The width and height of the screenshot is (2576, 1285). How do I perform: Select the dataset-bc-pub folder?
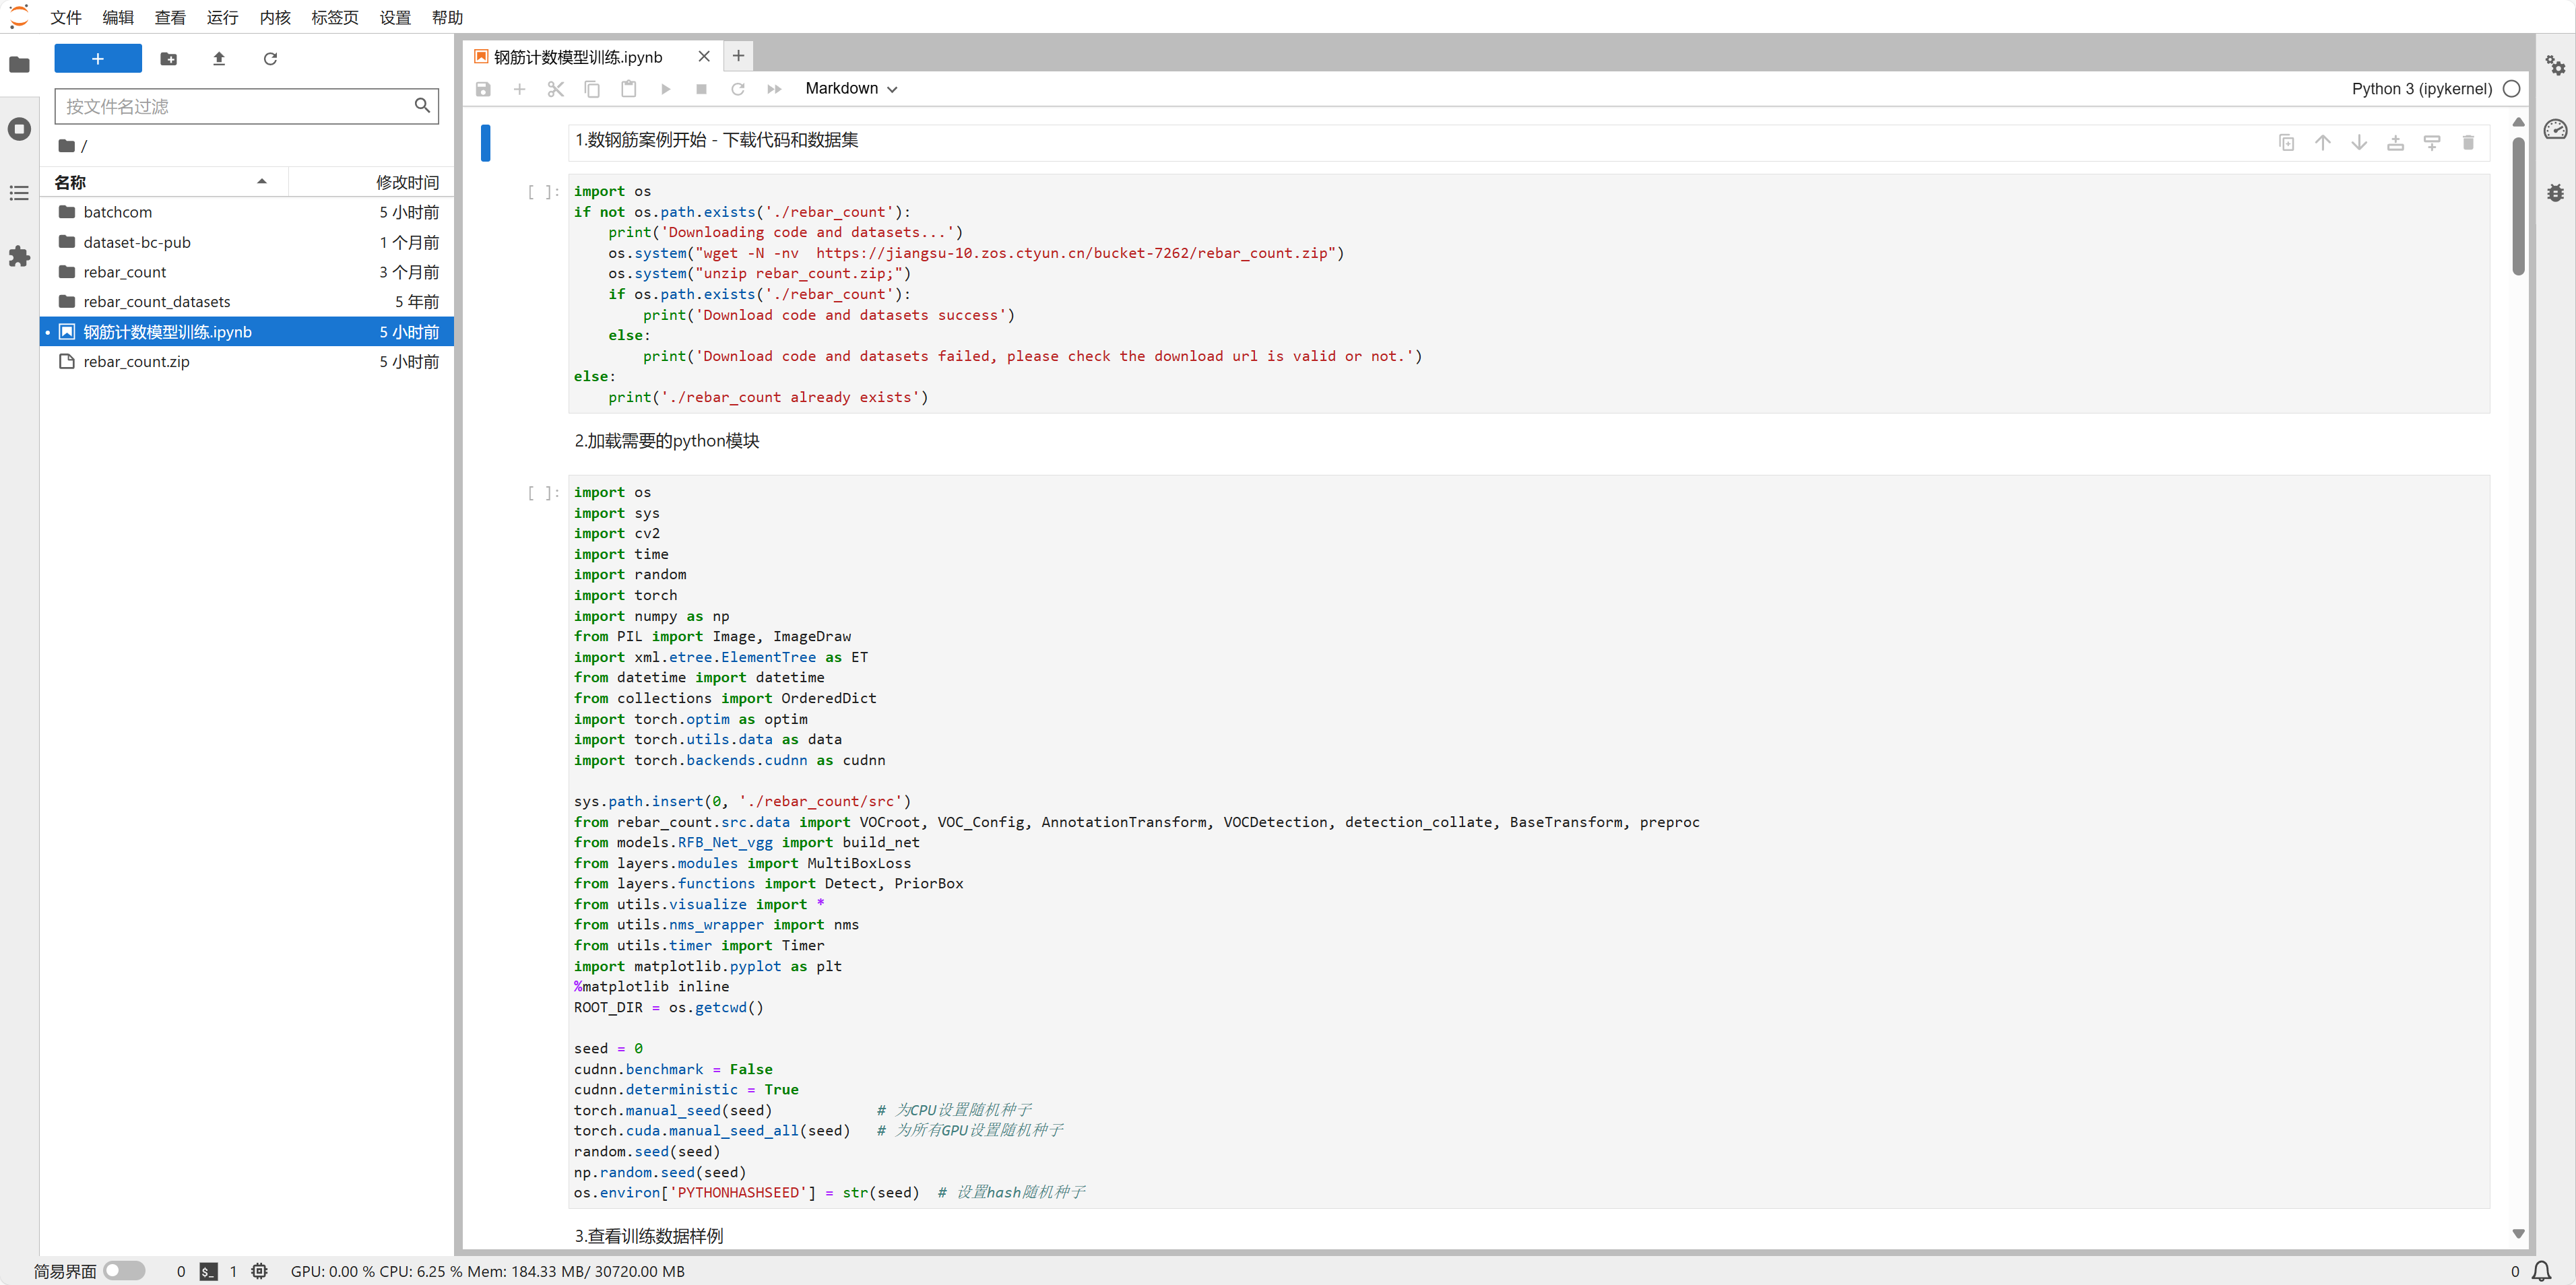[x=247, y=242]
